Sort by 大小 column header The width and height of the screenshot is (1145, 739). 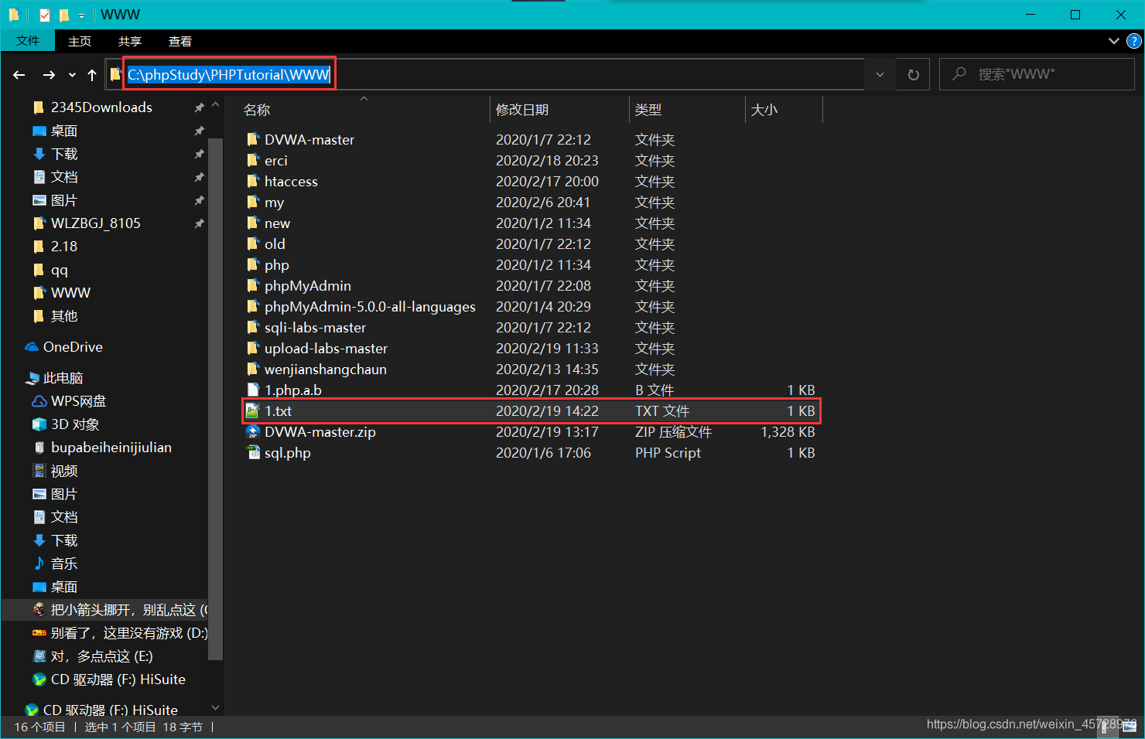(x=784, y=110)
